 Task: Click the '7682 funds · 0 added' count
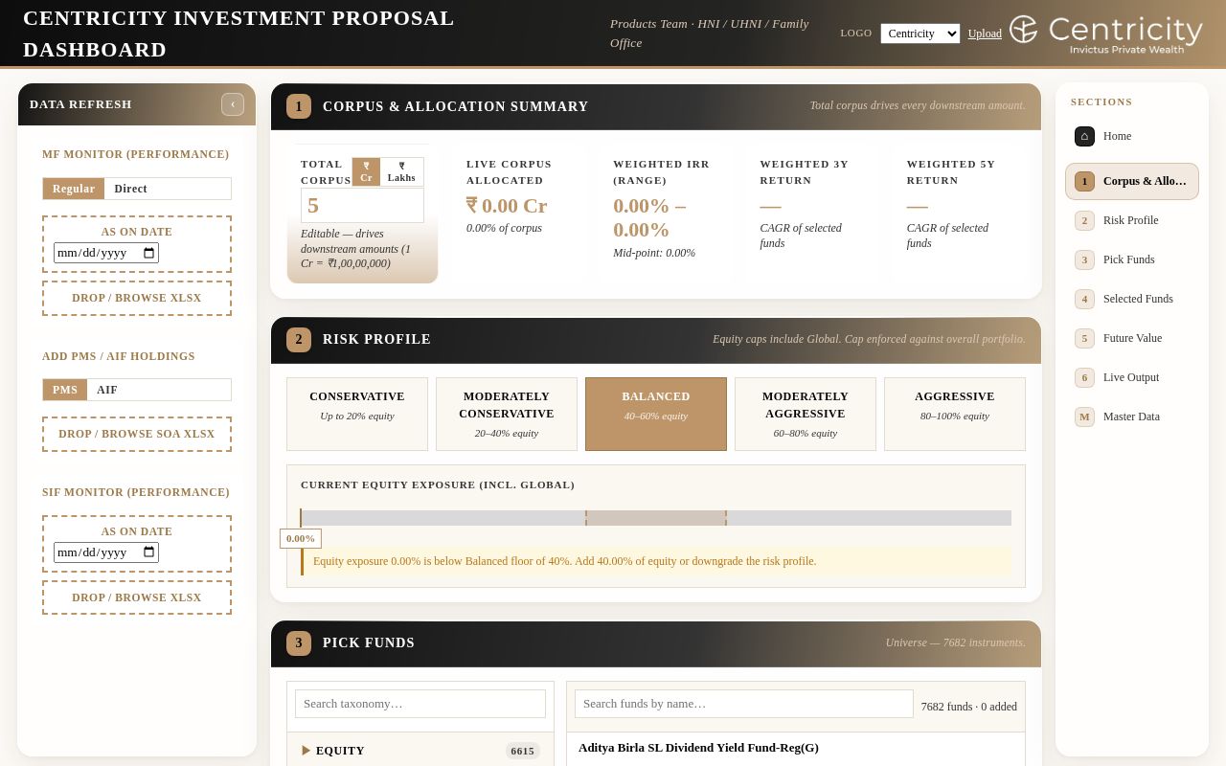point(969,707)
